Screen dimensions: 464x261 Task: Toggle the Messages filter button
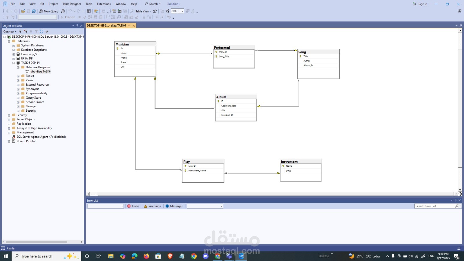pyautogui.click(x=174, y=206)
